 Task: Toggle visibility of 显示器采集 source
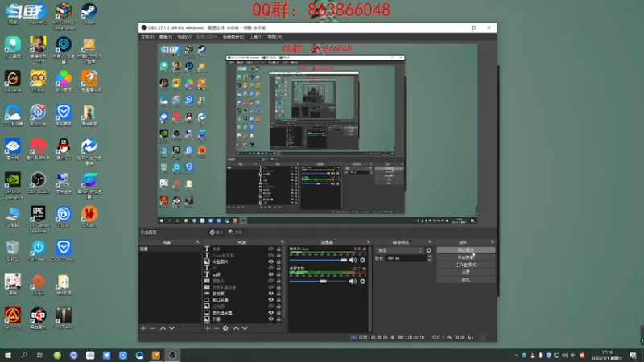pos(270,313)
